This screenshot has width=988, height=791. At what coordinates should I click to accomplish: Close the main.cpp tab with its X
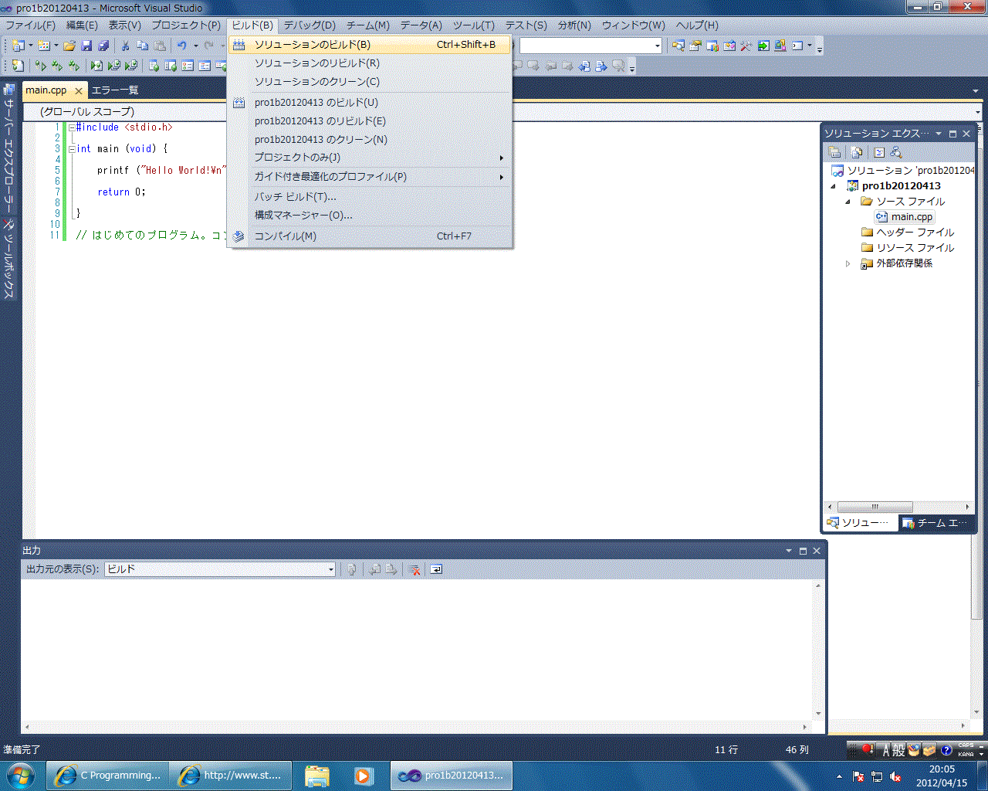click(x=78, y=91)
